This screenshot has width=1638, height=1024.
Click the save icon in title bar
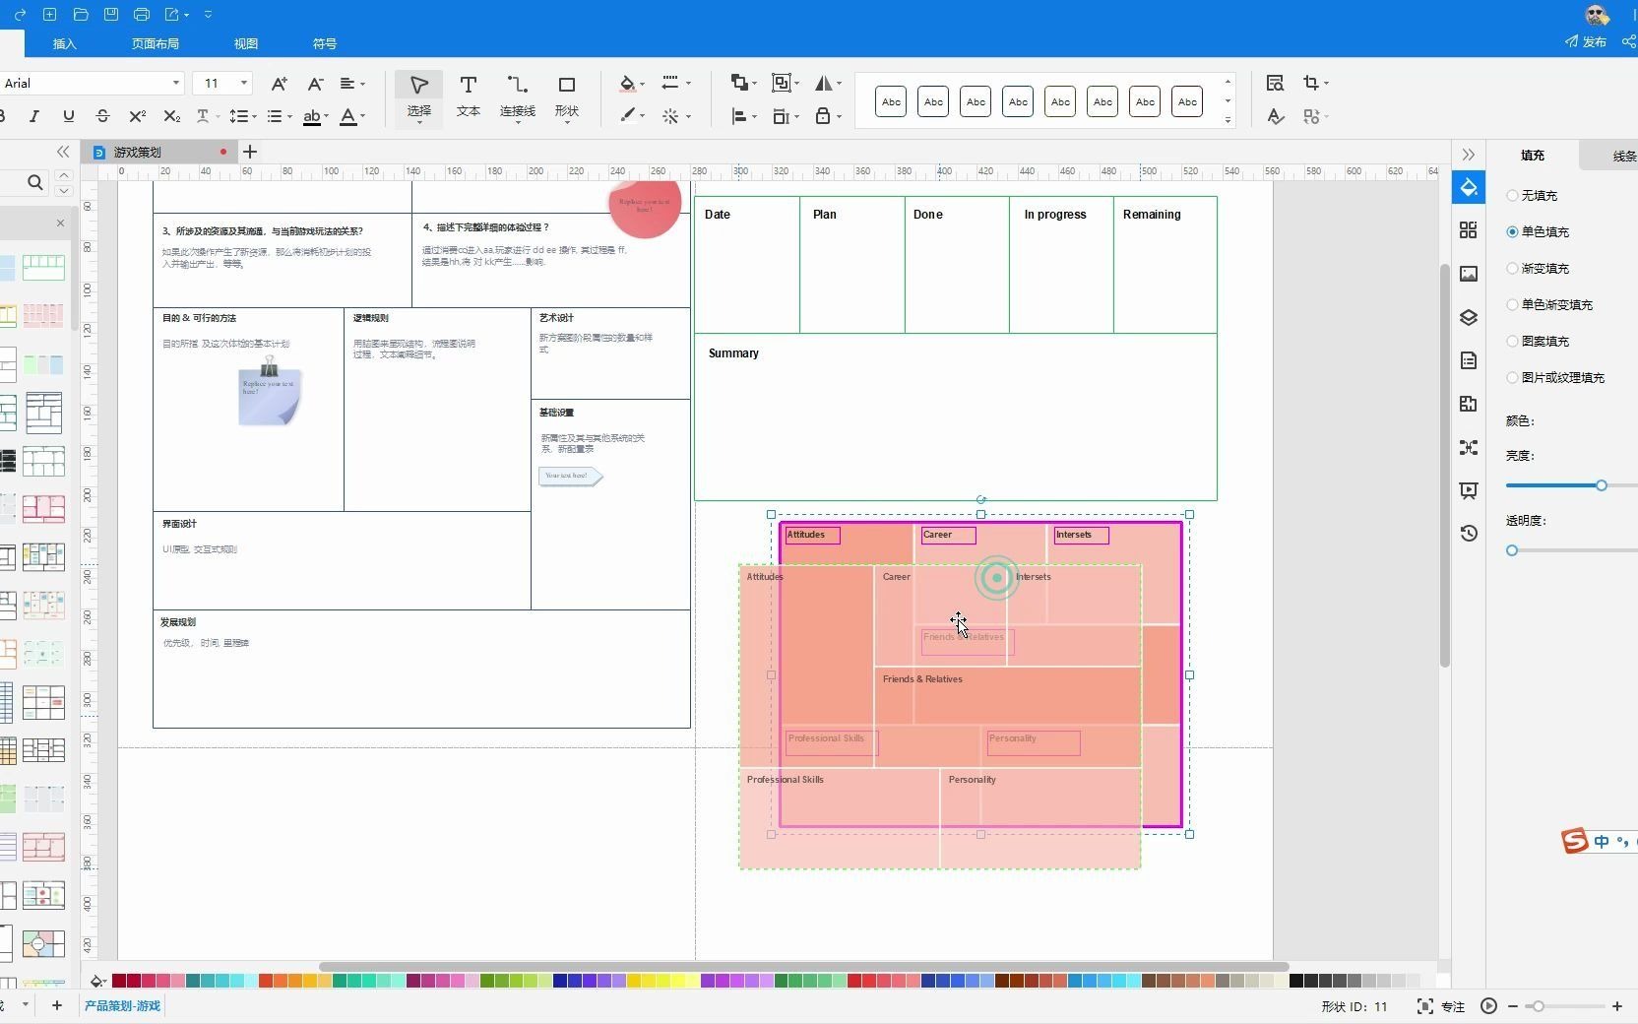coord(111,15)
